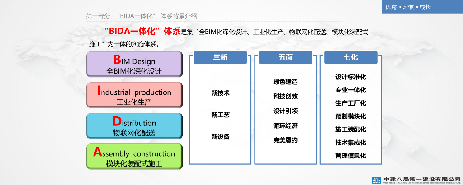The image size is (463, 185).
Task: Click the text 工业化生产 in pink box
Action: point(134,102)
